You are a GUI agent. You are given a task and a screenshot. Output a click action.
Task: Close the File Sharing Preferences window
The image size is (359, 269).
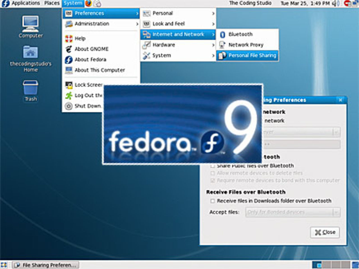340,100
